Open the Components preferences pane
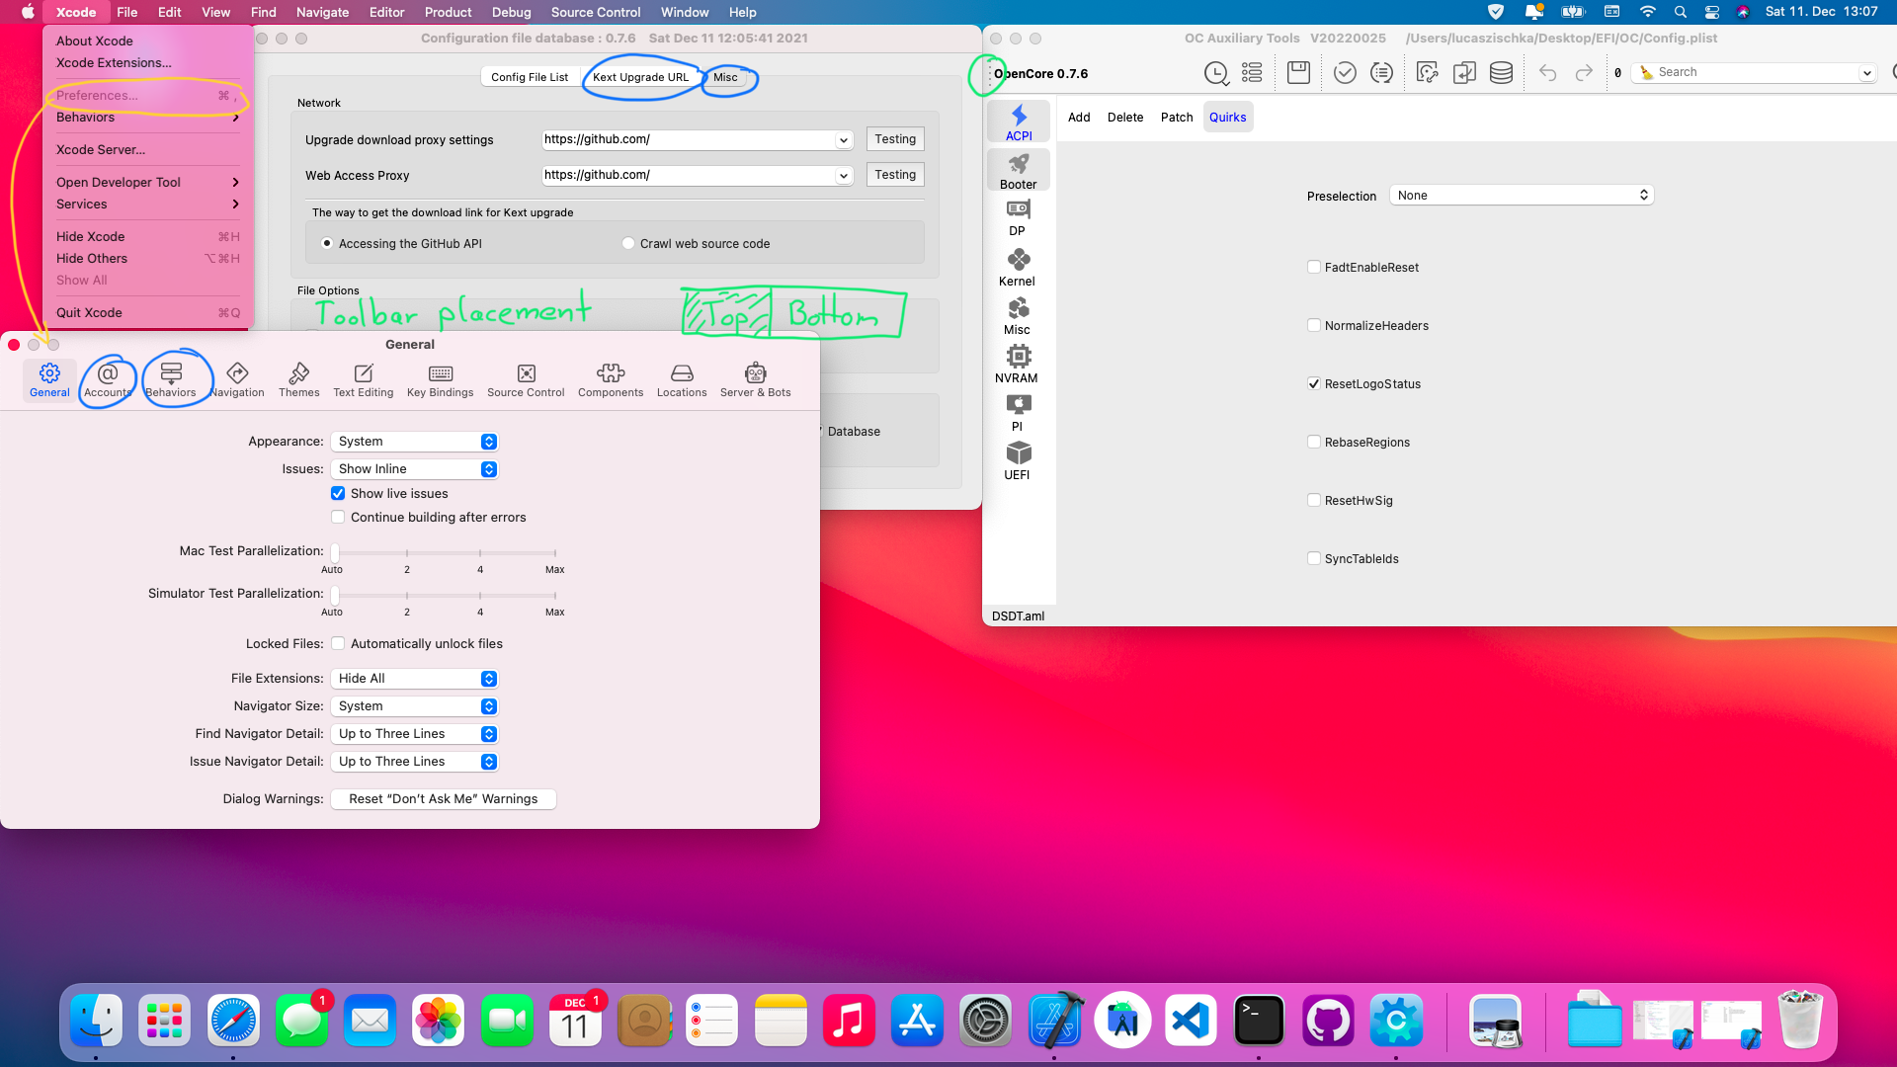 (611, 380)
